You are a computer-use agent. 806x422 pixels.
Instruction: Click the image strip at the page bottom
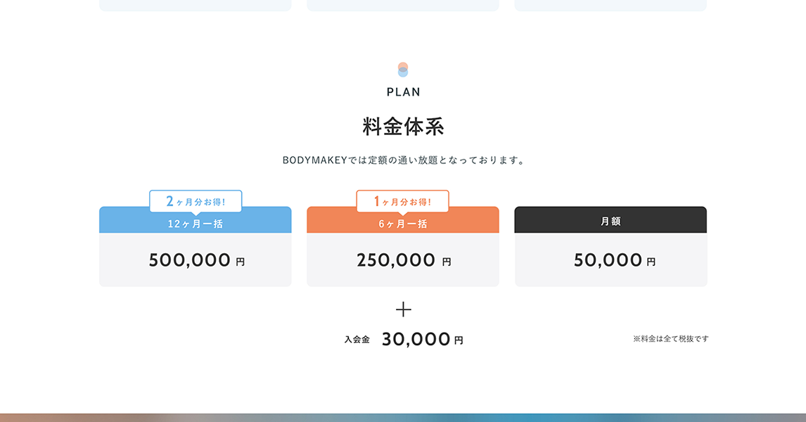pos(403,418)
